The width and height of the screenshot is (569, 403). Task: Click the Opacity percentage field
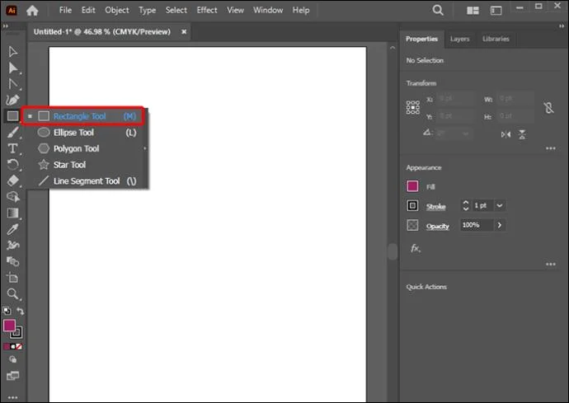[x=477, y=225]
